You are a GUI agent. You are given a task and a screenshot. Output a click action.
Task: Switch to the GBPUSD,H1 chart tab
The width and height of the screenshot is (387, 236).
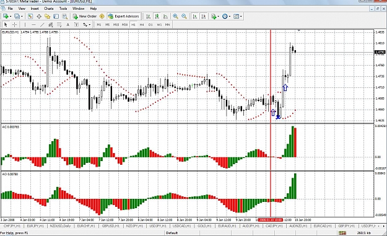tap(111, 226)
